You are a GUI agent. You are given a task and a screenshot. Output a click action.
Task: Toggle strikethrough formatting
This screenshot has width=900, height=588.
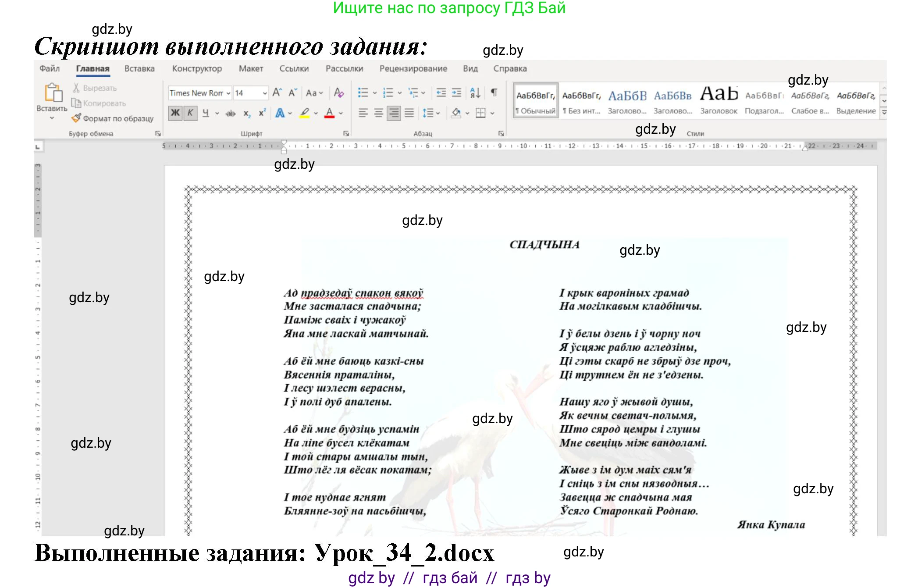[x=231, y=114]
